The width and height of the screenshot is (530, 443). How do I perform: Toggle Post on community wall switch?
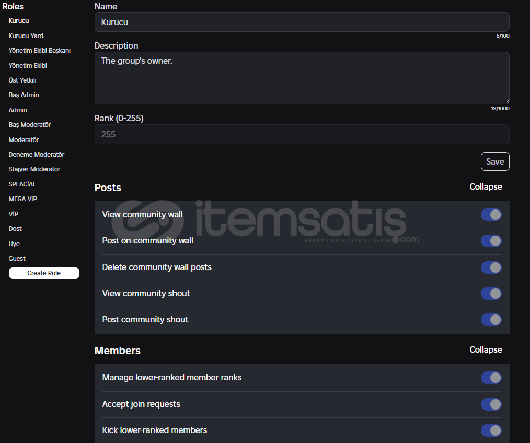click(491, 241)
